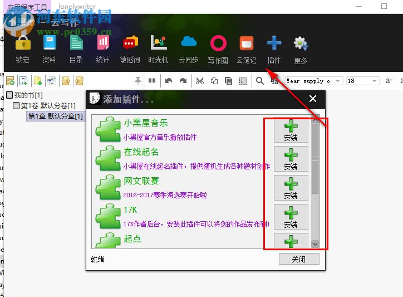Click the scissors cut icon
Screen dimensions: 403x297
[200, 81]
